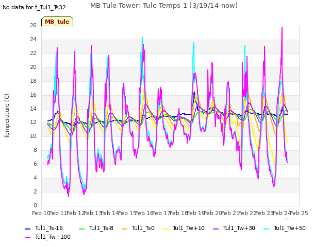
Task: Click the magenta peak near 26 on Feb 24
Action: 282,27
